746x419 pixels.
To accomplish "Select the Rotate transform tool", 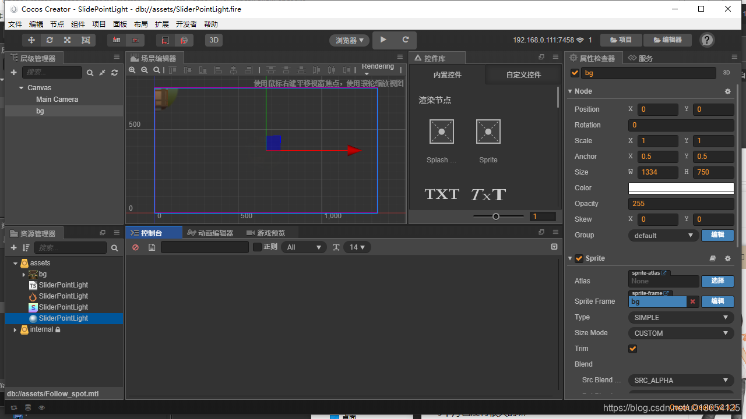I will pyautogui.click(x=50, y=40).
